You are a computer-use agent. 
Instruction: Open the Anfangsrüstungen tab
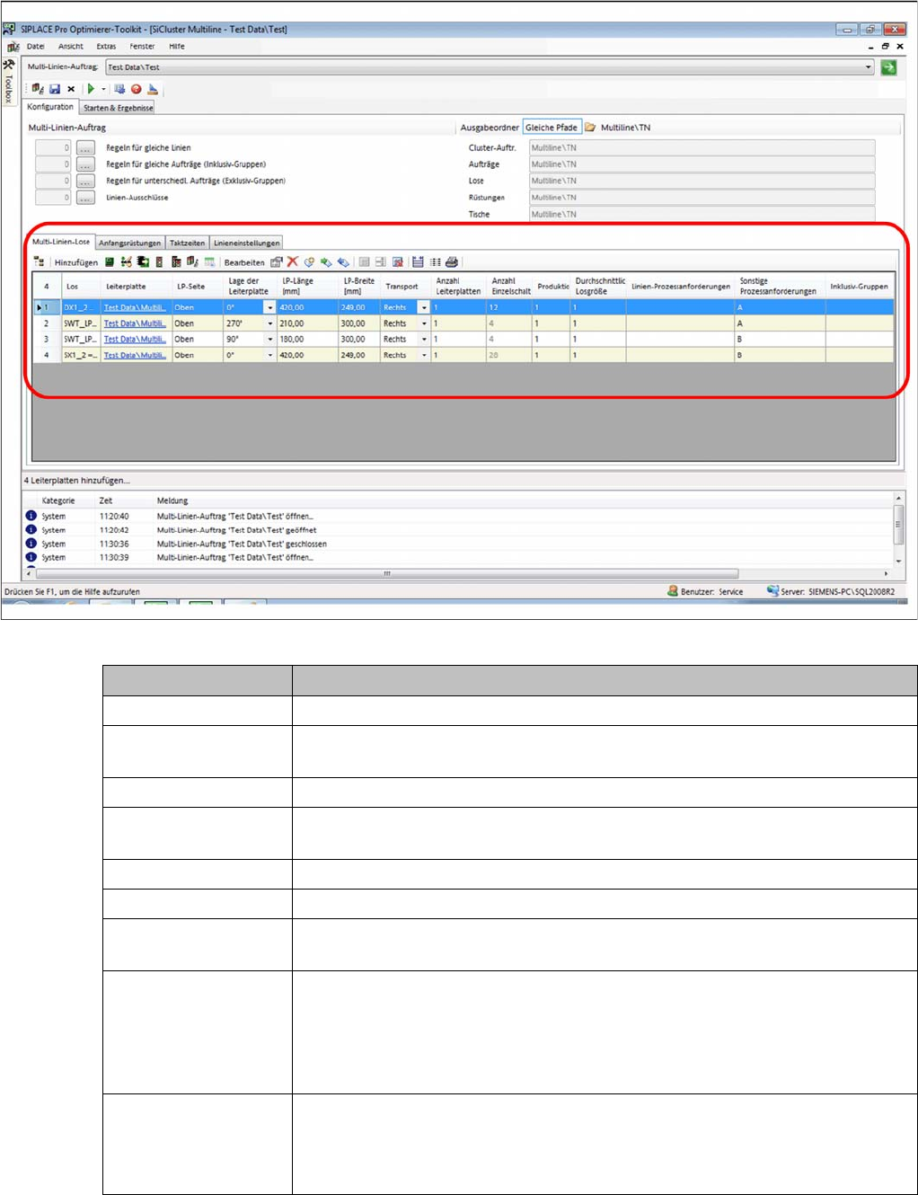130,243
